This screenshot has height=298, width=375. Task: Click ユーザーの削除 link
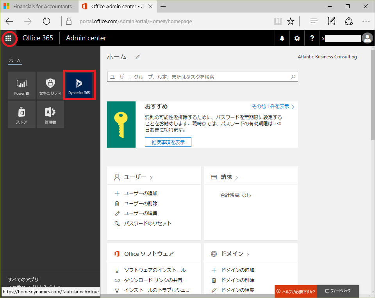141,204
